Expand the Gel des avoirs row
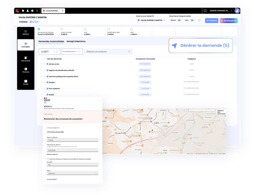The height and width of the screenshot is (195, 254). [41, 64]
